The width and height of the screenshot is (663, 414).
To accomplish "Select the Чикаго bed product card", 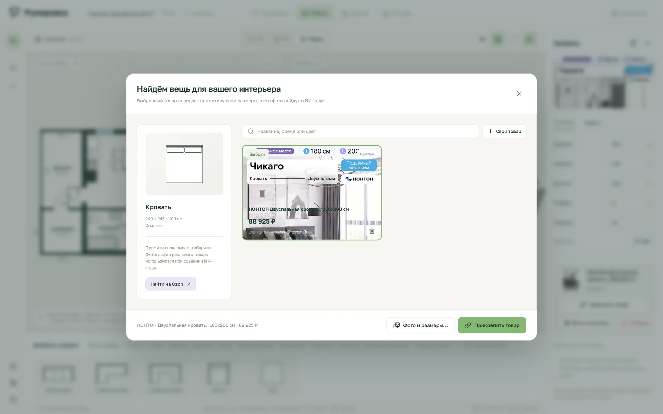I will coord(312,193).
